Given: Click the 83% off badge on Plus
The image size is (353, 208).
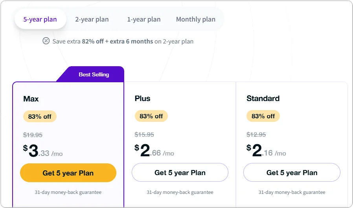Looking at the screenshot, I should (151, 116).
